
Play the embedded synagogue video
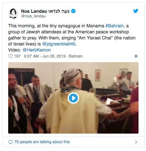coord(73,98)
